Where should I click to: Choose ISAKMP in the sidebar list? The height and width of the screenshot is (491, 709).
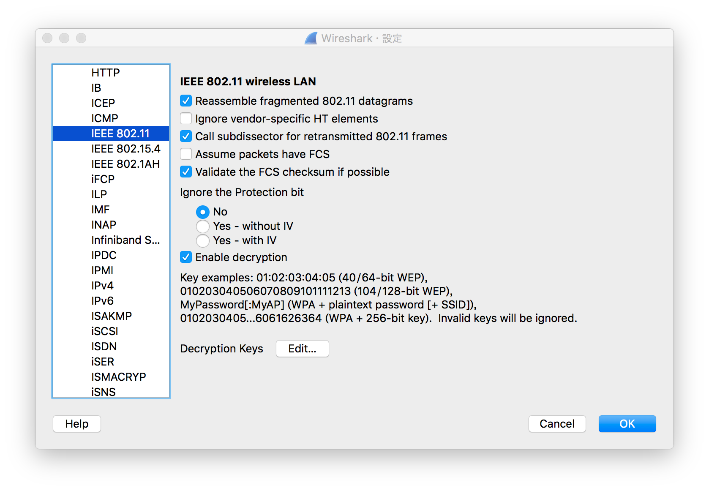click(112, 316)
